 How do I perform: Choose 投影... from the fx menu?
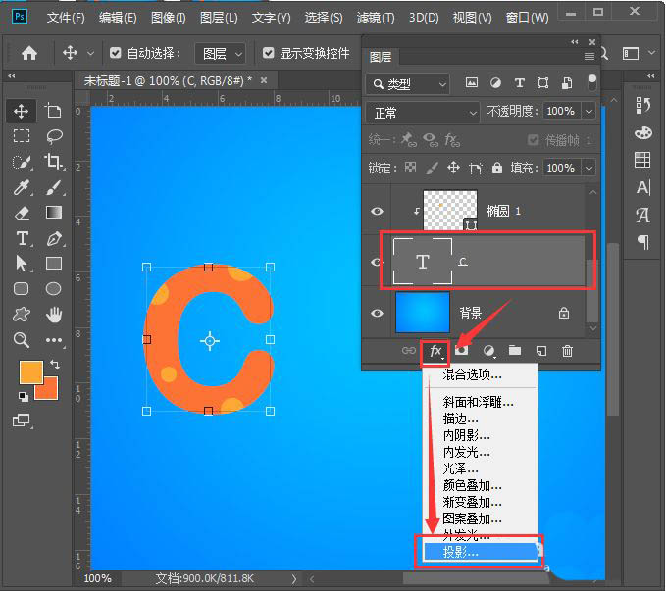pos(480,552)
